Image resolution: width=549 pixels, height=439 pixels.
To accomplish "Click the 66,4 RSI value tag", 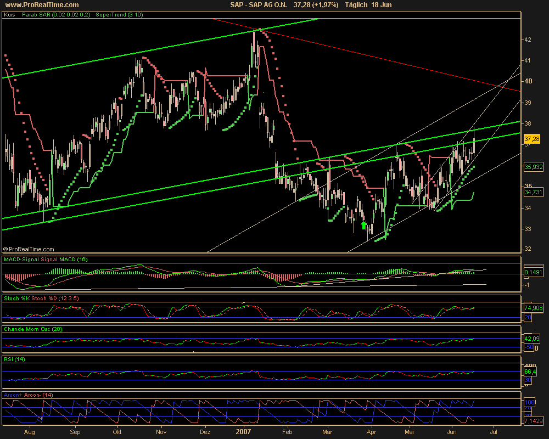I will [530, 372].
